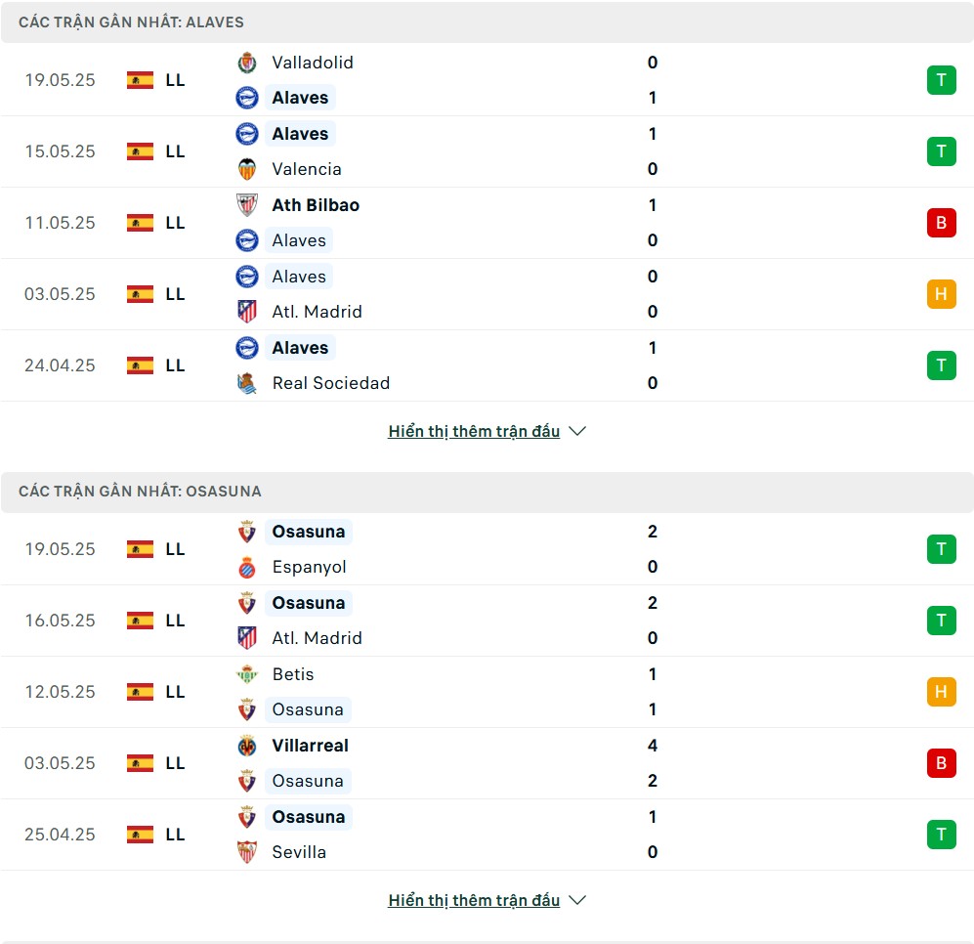Open 'Hiển thị thêm trận đấu' under Osasuna
The image size is (974, 944).
tap(474, 900)
